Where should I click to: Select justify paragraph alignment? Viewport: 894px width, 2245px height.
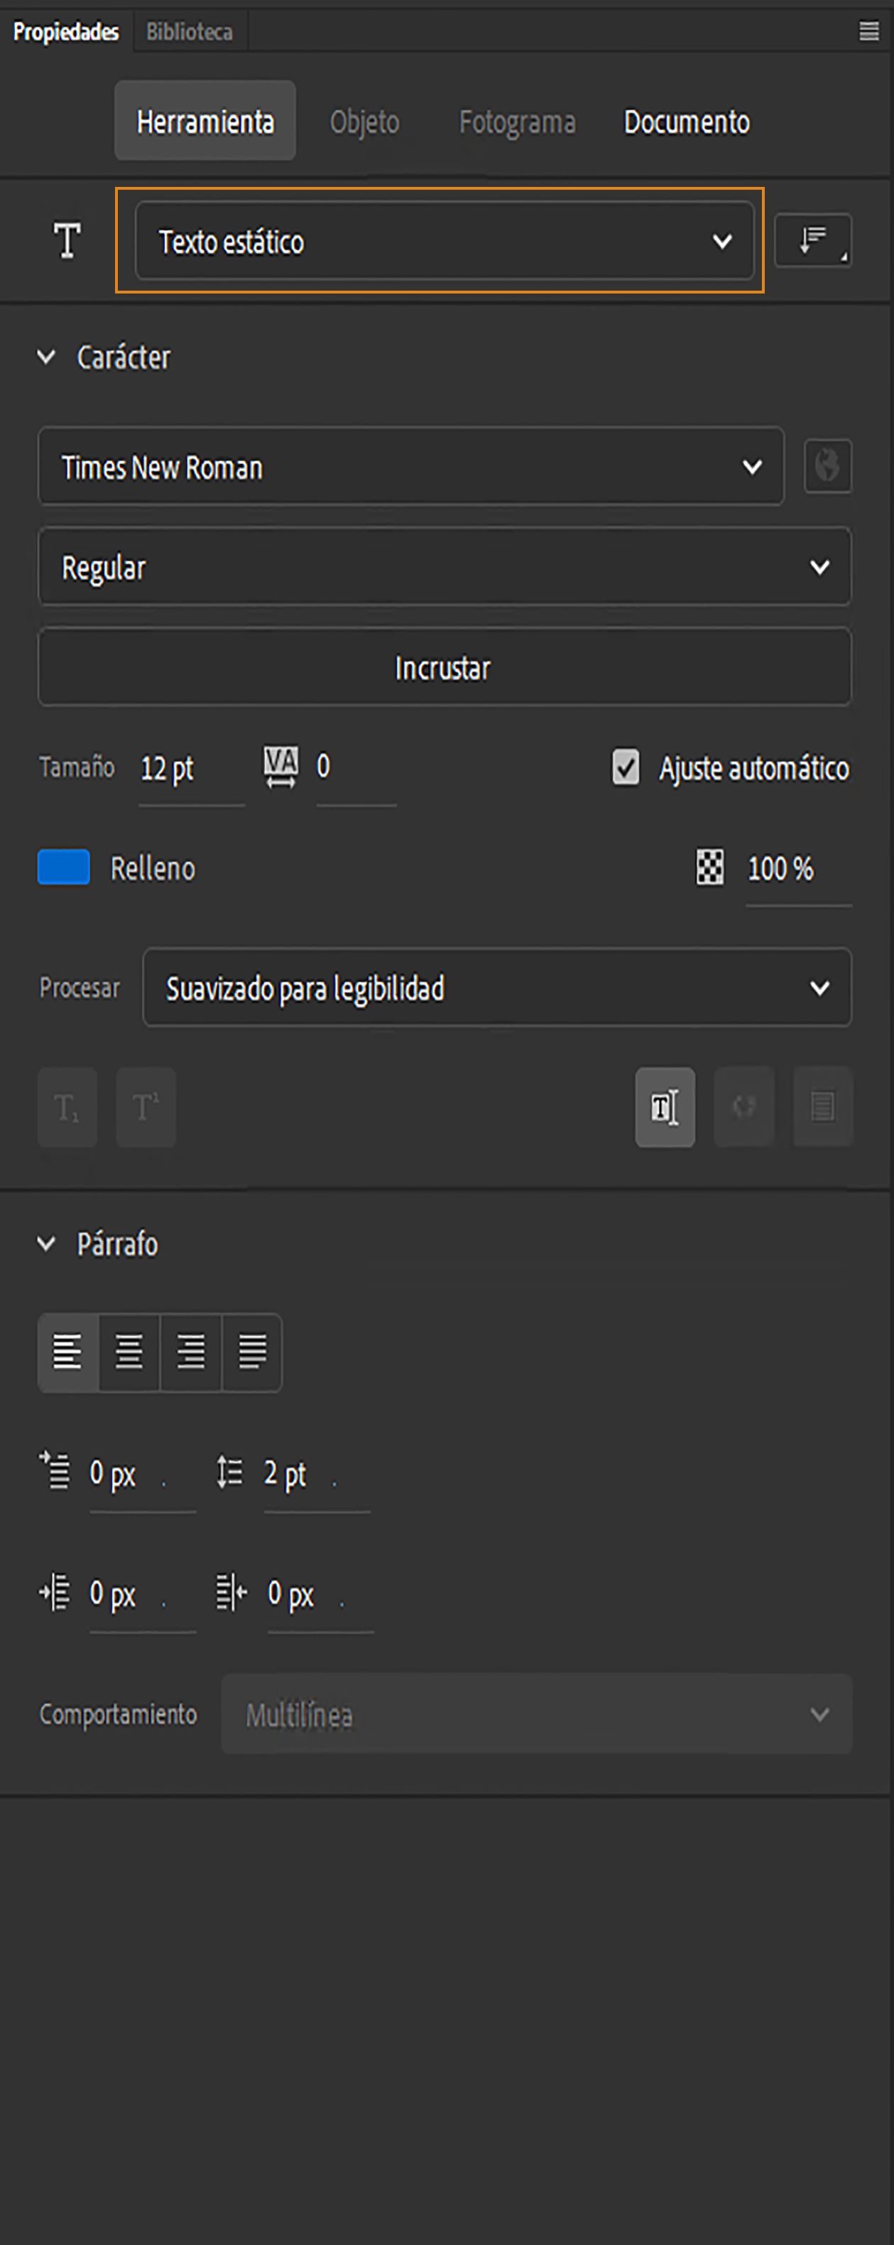[x=251, y=1352]
